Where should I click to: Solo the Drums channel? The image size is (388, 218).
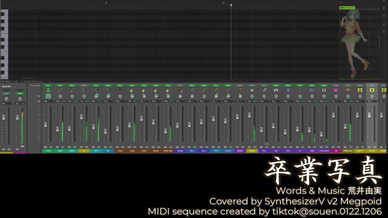[255, 147]
